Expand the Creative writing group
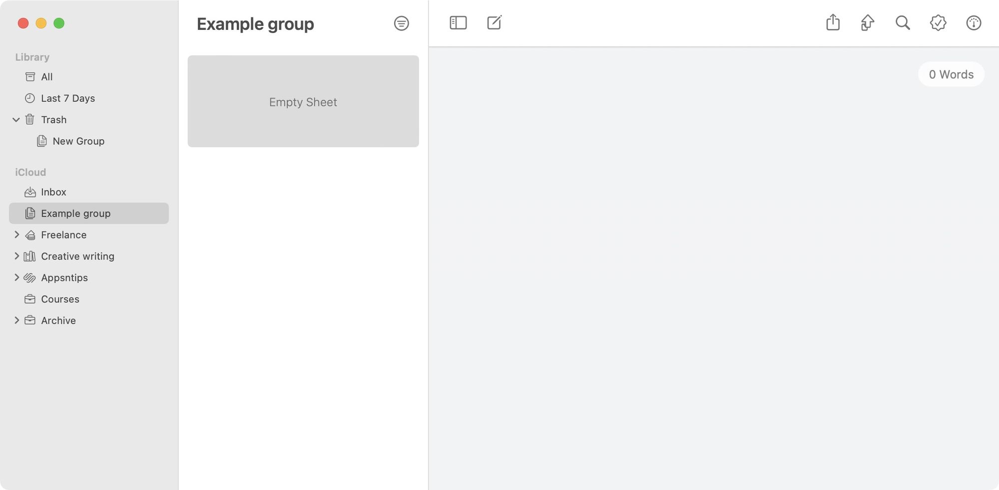Viewport: 999px width, 490px height. [16, 256]
